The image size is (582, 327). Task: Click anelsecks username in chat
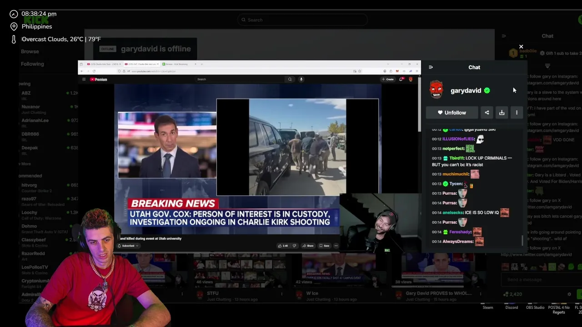tap(452, 213)
